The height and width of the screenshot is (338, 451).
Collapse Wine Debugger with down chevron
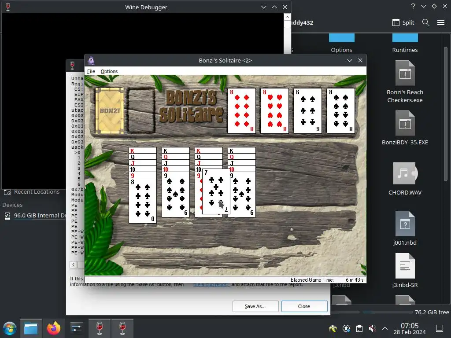tap(264, 7)
